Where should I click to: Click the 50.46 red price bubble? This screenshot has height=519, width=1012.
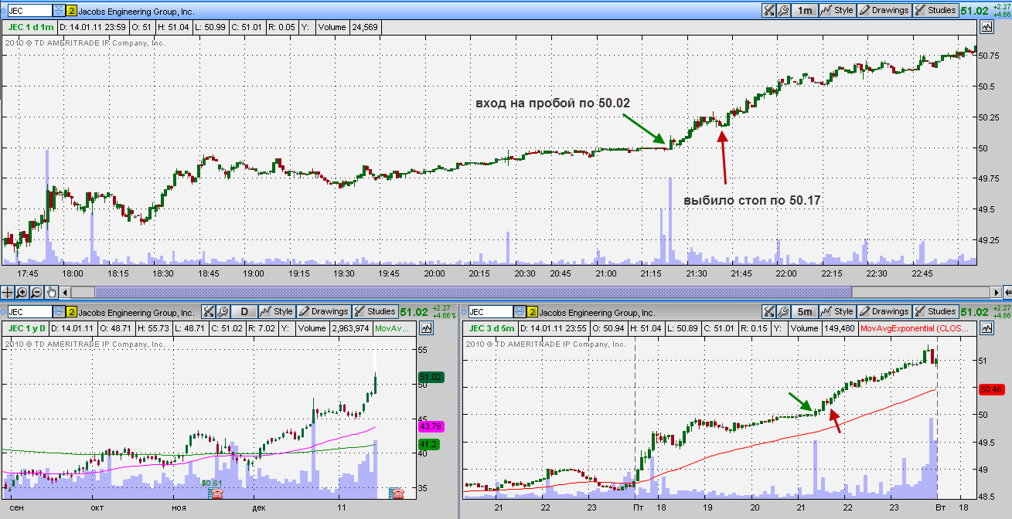pos(990,390)
